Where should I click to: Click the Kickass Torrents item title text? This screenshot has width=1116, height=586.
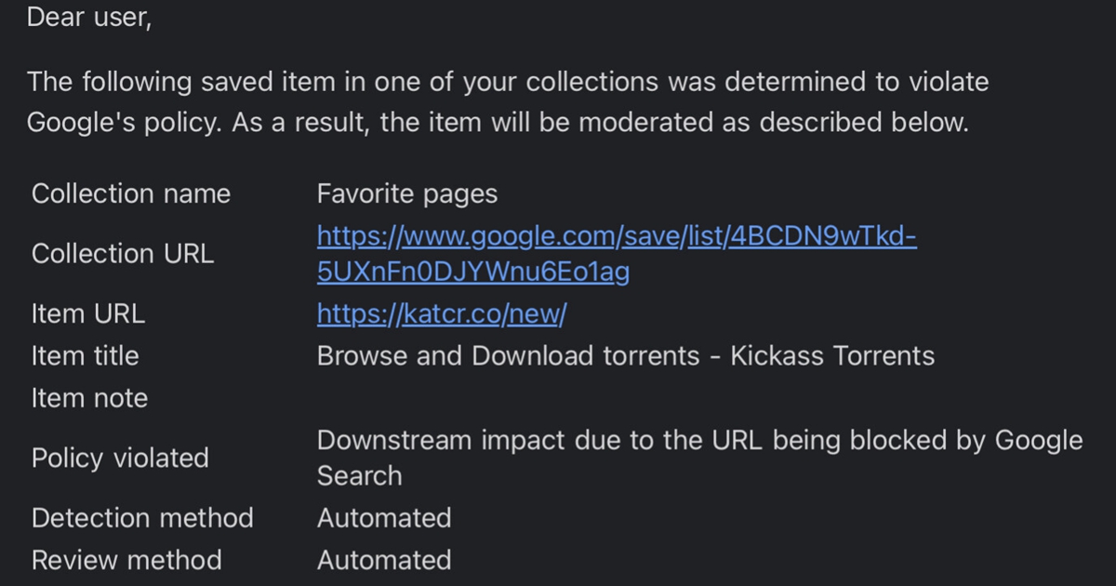click(x=626, y=356)
